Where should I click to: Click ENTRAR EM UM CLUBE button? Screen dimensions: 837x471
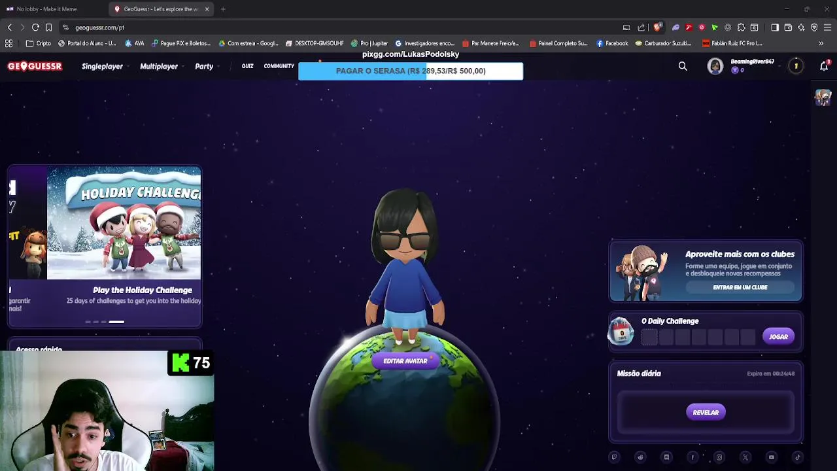coord(740,287)
